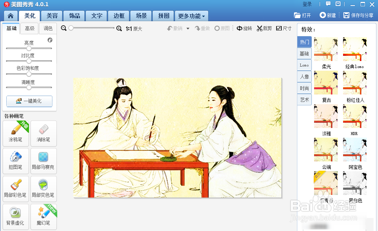Reset adjustments with the circular arrow icon

(50, 40)
